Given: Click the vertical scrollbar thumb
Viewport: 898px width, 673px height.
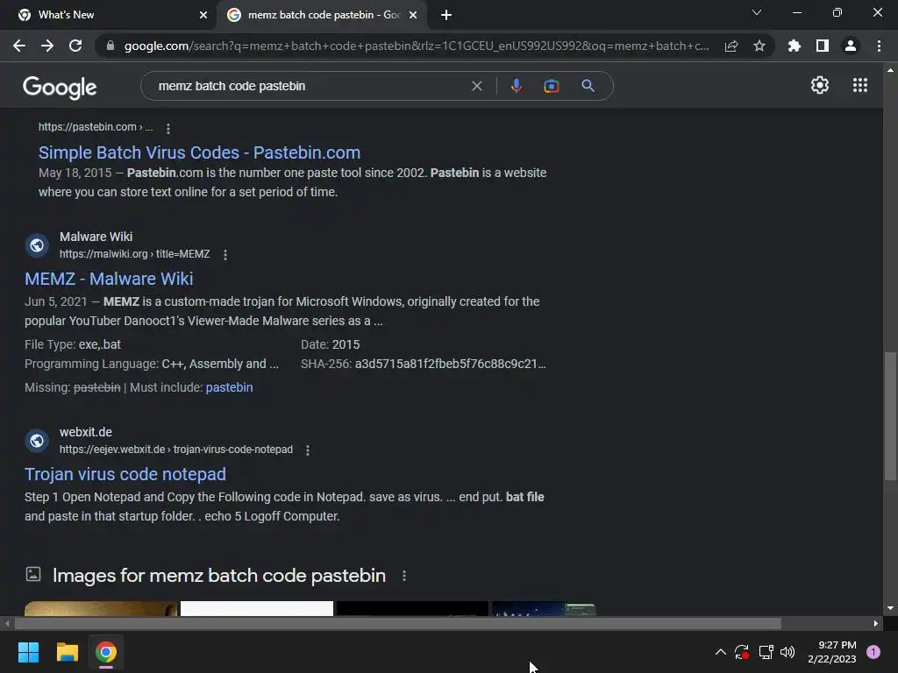Looking at the screenshot, I should click(x=890, y=416).
